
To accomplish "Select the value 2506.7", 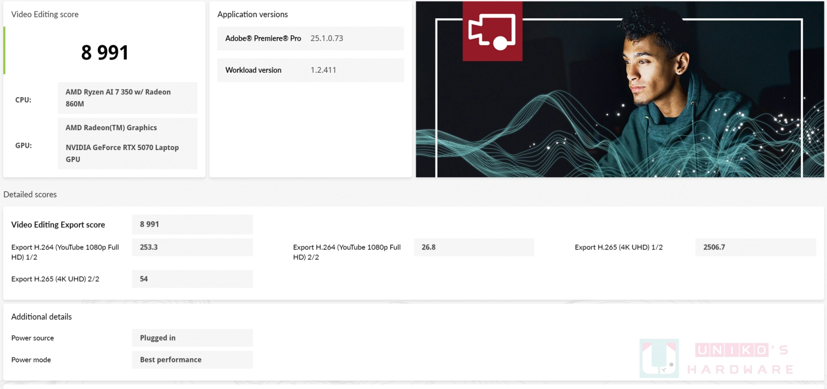I will (756, 247).
